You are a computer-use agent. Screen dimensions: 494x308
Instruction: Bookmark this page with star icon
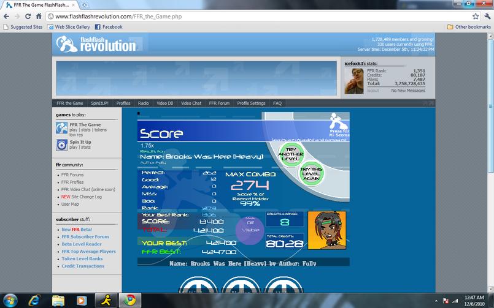476,17
